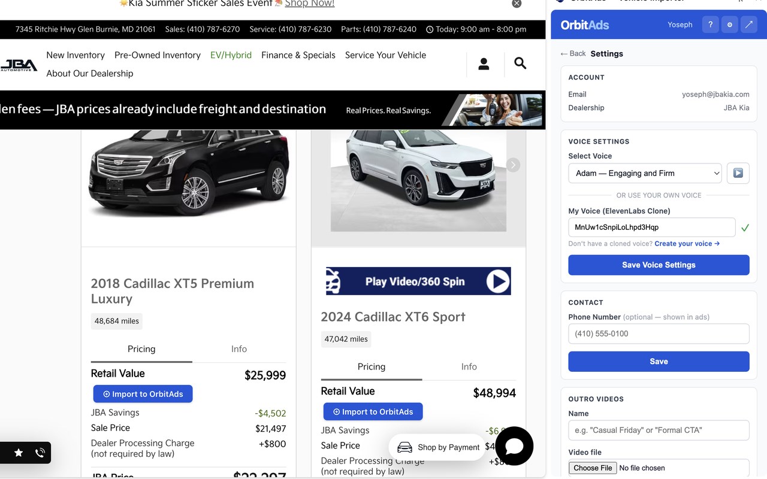
Task: Click the 48,684 miles badge
Action: point(117,321)
